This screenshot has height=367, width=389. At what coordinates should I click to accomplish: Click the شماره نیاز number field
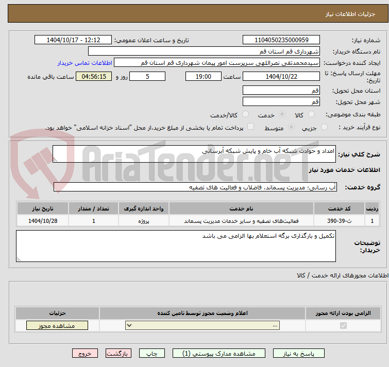pos(281,40)
